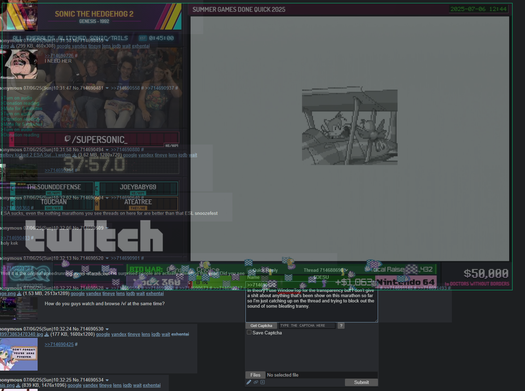Viewport: 525px width, 391px height.
Task: Open post menu arrow for No.714690520
Action: (x=107, y=258)
